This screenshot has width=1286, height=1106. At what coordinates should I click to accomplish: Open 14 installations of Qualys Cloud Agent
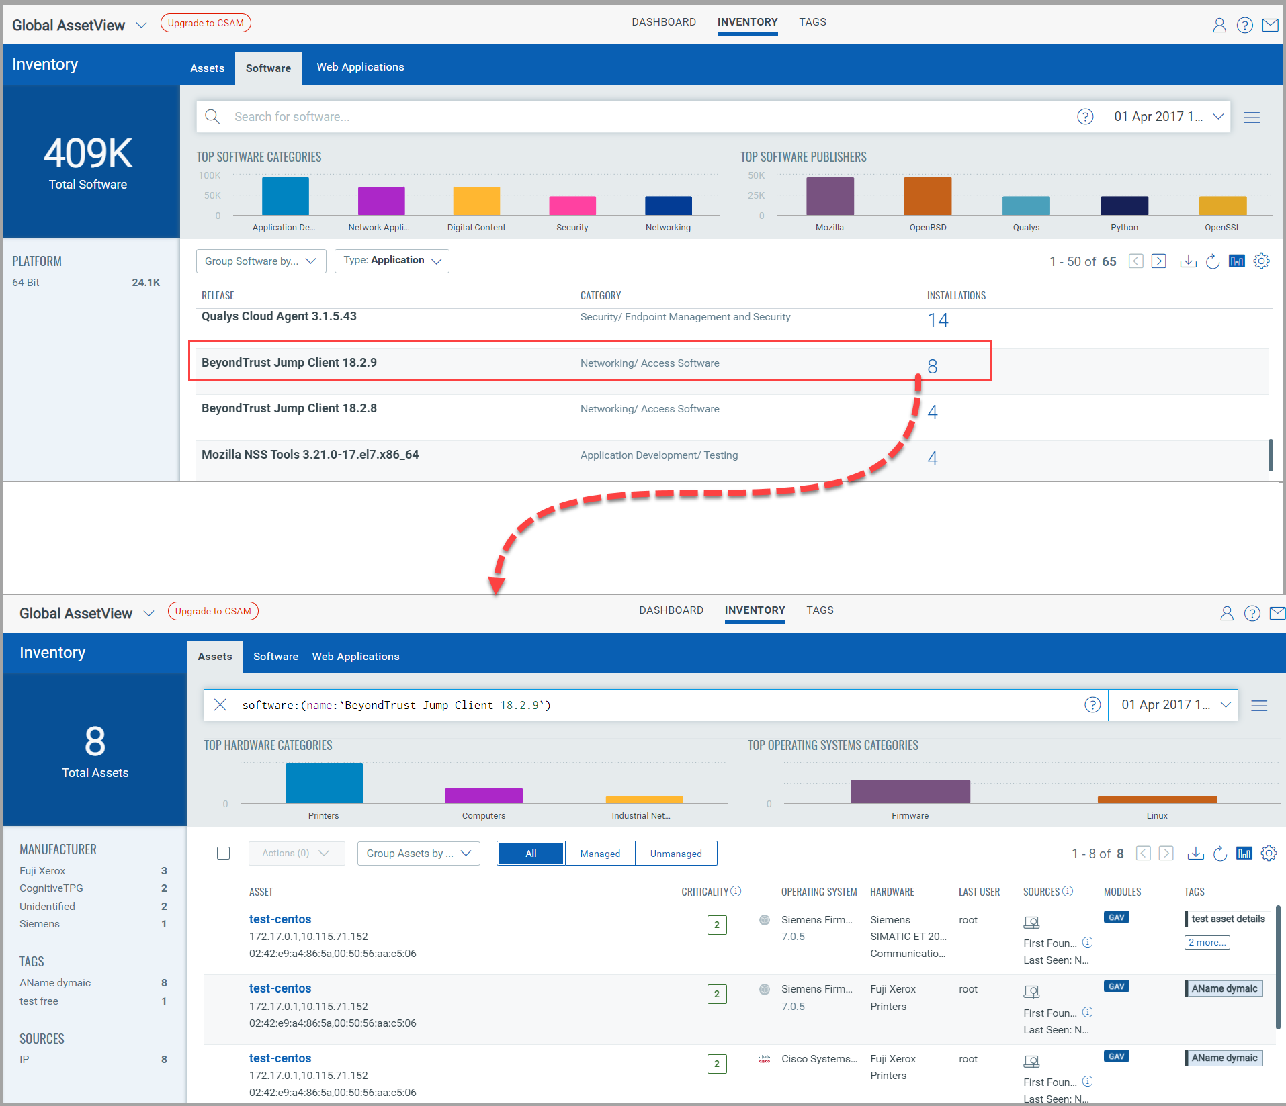[x=938, y=320]
